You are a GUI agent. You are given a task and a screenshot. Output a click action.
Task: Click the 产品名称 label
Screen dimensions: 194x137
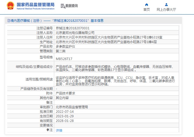pos(46,47)
